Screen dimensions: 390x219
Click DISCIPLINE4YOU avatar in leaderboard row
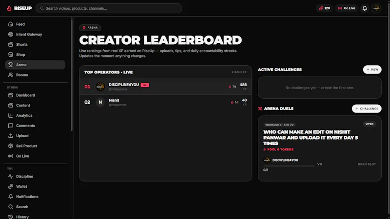[x=100, y=87]
